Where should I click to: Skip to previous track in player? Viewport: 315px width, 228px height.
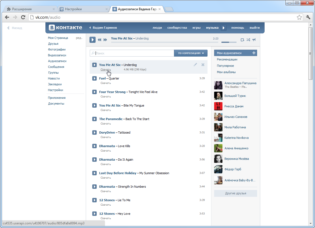(99, 40)
